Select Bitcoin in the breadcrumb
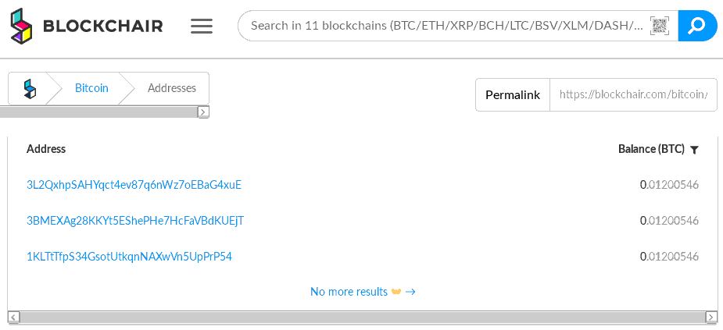This screenshot has width=723, height=330. 91,88
